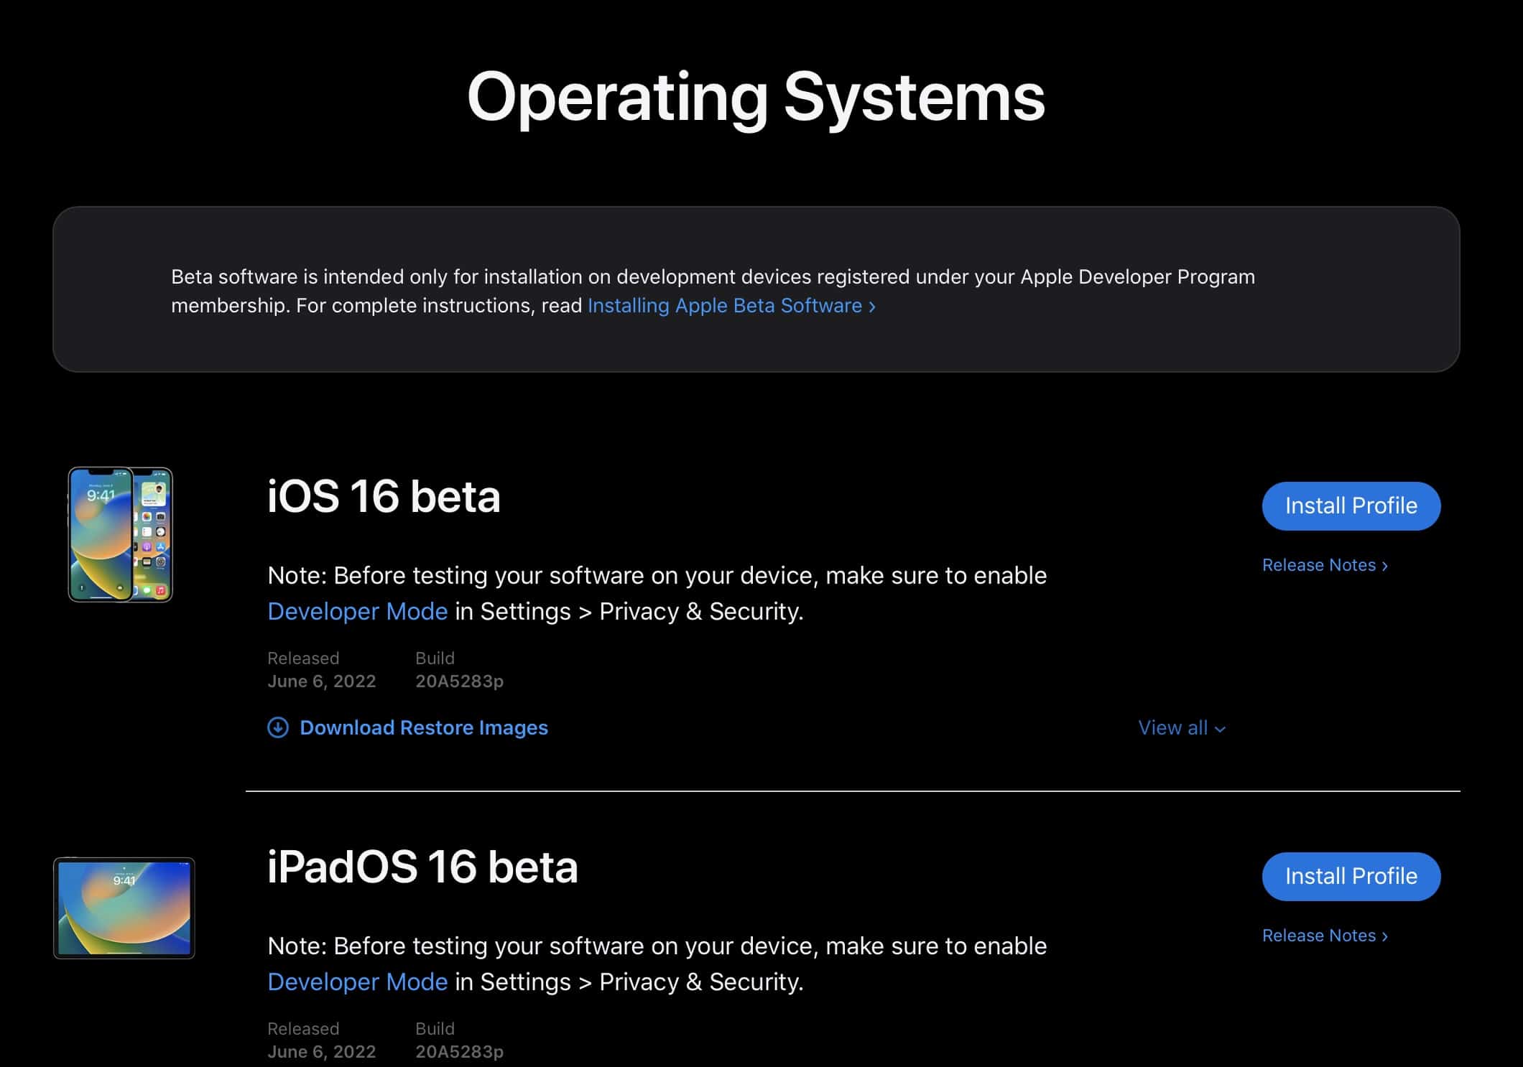
Task: Click the iOS Release Notes chevron icon
Action: click(1384, 567)
